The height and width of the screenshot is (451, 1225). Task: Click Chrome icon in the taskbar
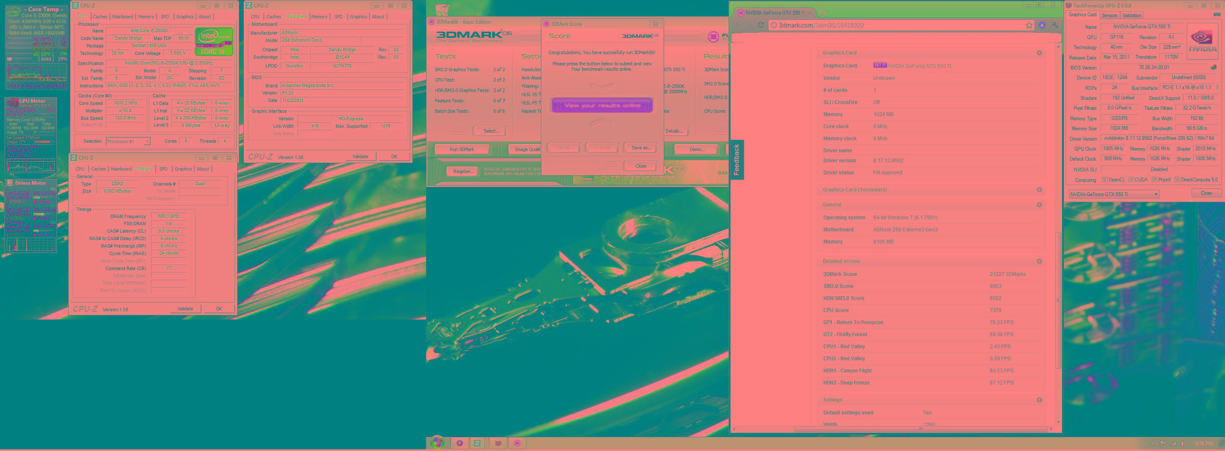click(459, 443)
